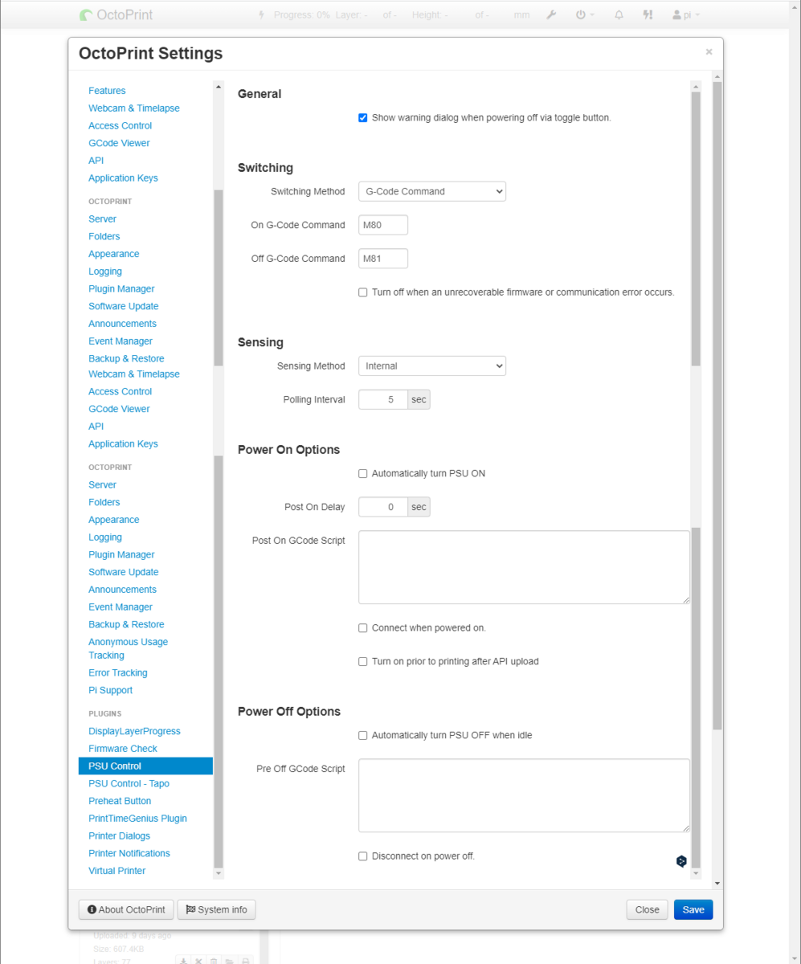Click the wrench settings icon in navbar
801x964 pixels.
(551, 14)
